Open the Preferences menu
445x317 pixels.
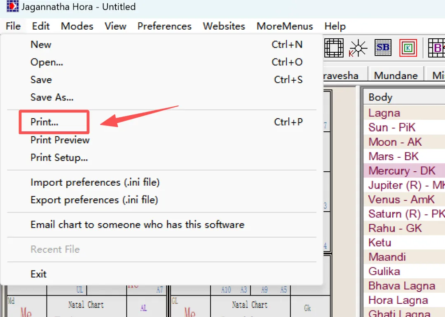tap(164, 26)
